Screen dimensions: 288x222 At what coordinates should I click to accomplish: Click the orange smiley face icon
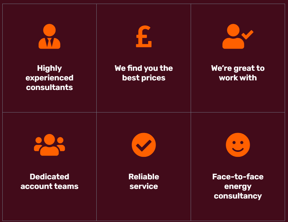coord(238,145)
